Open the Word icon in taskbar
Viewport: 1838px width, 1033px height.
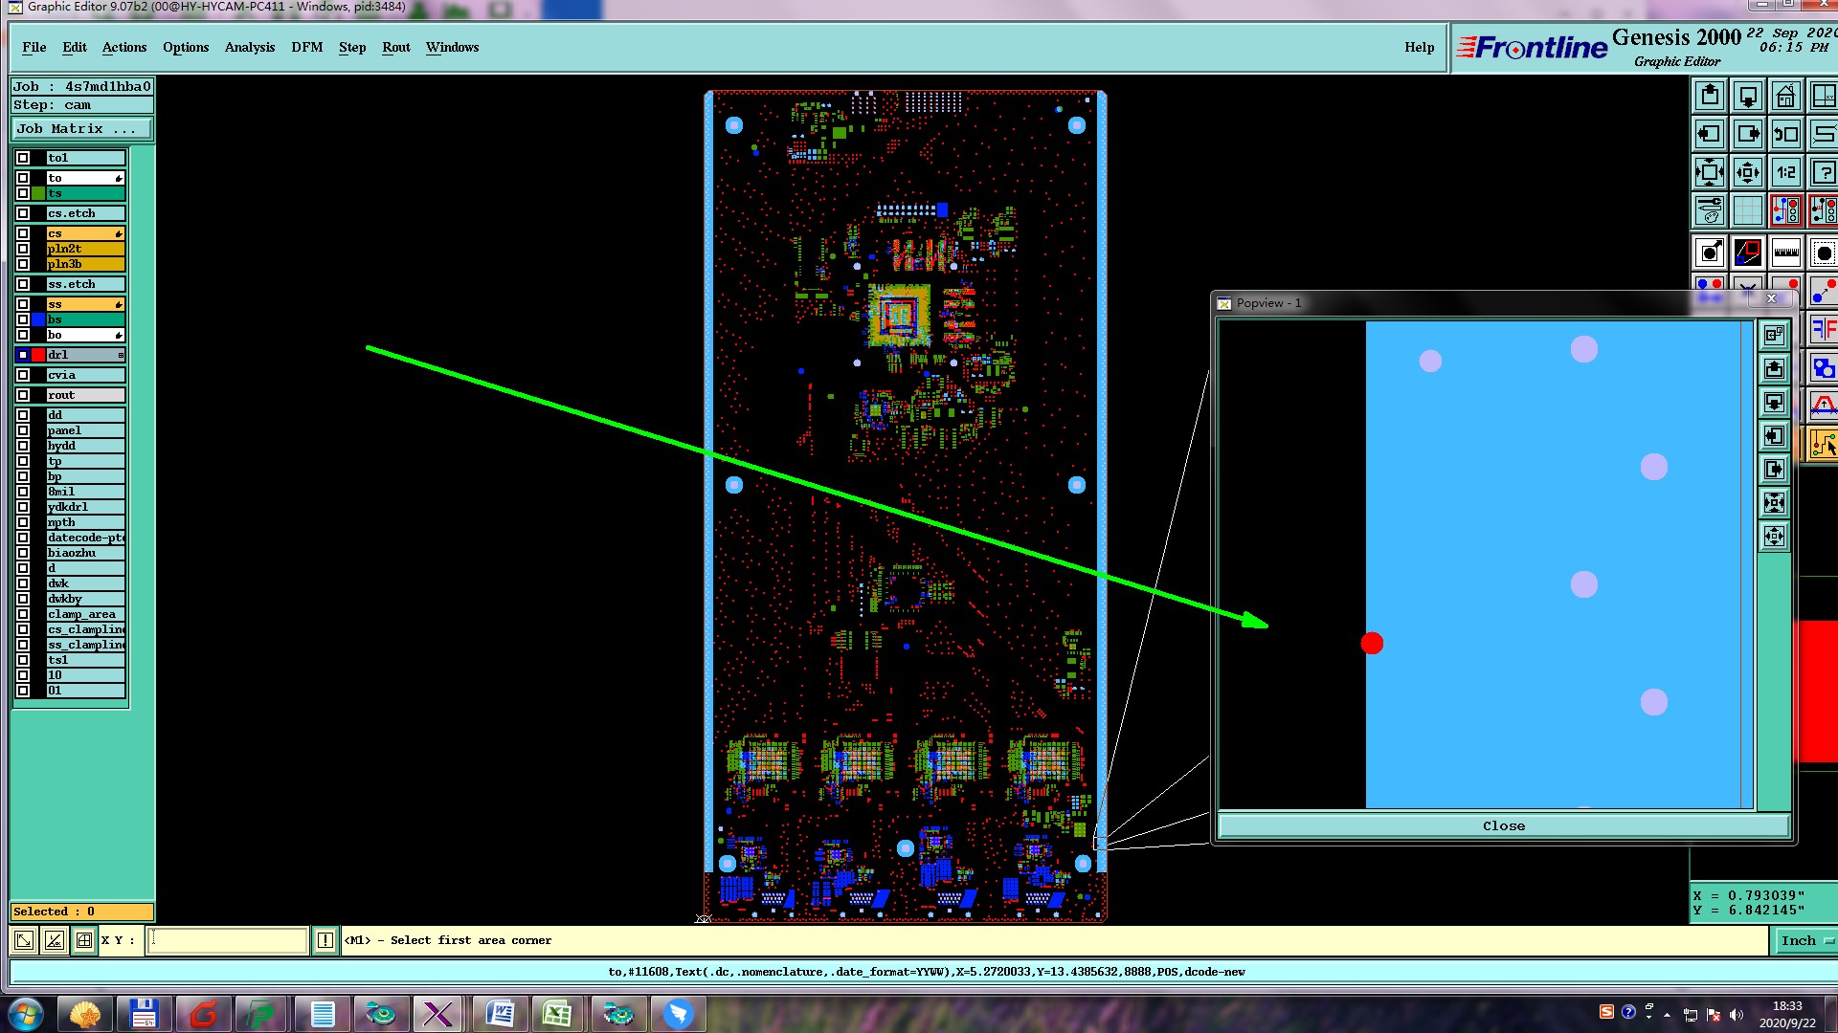[500, 1013]
